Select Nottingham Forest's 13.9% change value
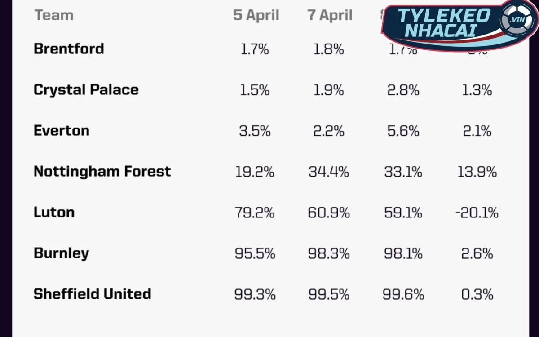 pyautogui.click(x=477, y=172)
